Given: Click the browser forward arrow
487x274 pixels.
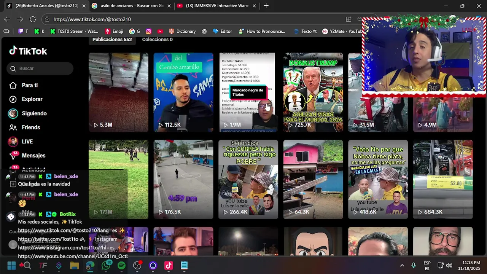Looking at the screenshot, I should (20, 19).
